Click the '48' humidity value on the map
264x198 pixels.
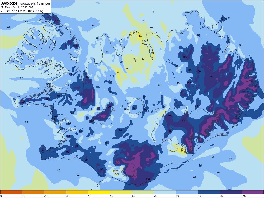(x=140, y=36)
